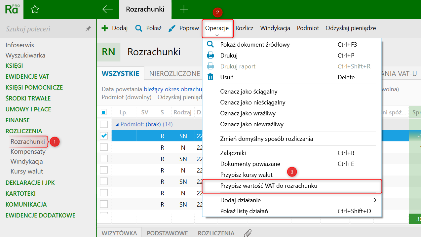Click Odzyskaj pieniądze in the toolbar
Viewport: 421px width, 237px height.
(351, 28)
